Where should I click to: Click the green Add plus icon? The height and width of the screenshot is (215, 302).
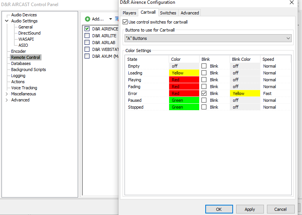88,19
